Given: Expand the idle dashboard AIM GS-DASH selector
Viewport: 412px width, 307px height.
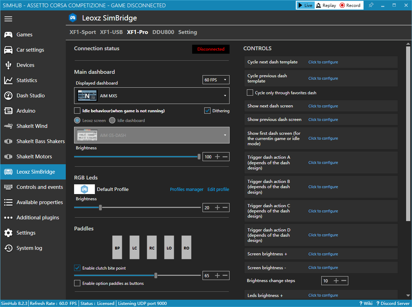Looking at the screenshot, I should [152, 135].
